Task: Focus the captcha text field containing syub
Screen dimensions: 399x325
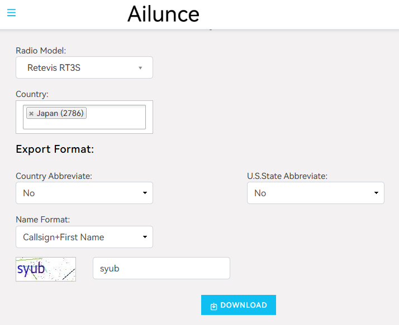Action: click(x=161, y=268)
